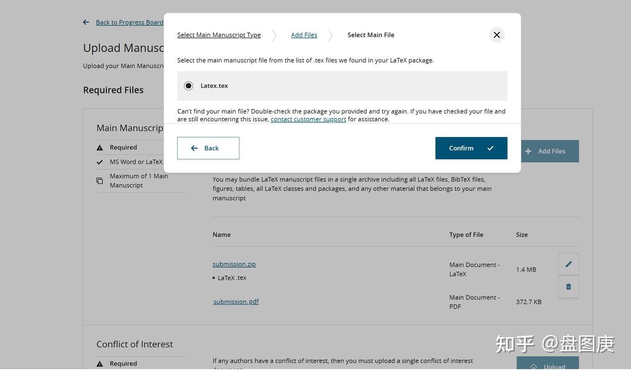Open submission.zip file link
This screenshot has height=370, width=631.
click(234, 264)
